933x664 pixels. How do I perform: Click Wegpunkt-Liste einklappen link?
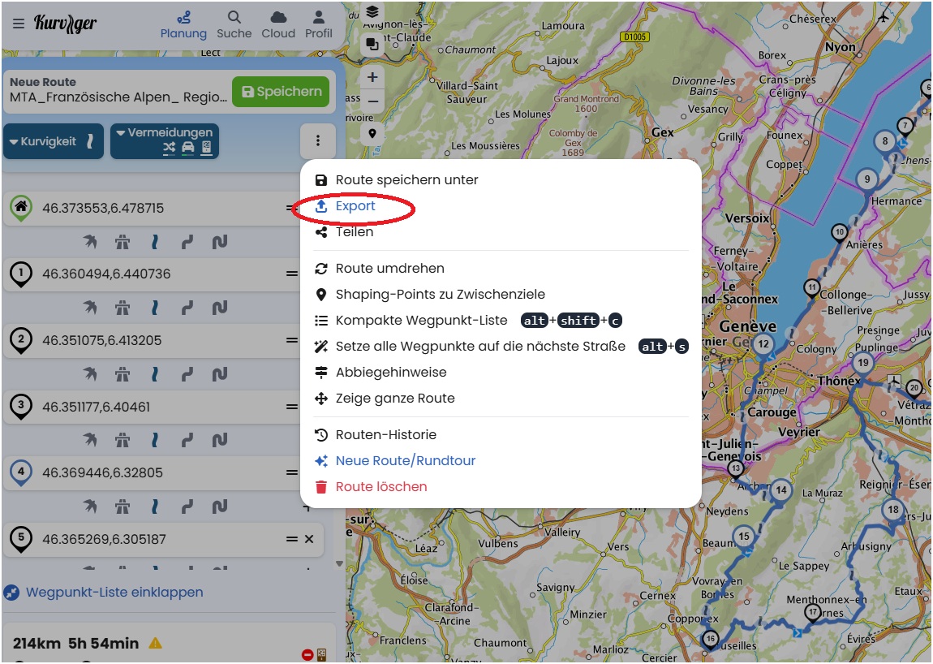(x=114, y=593)
